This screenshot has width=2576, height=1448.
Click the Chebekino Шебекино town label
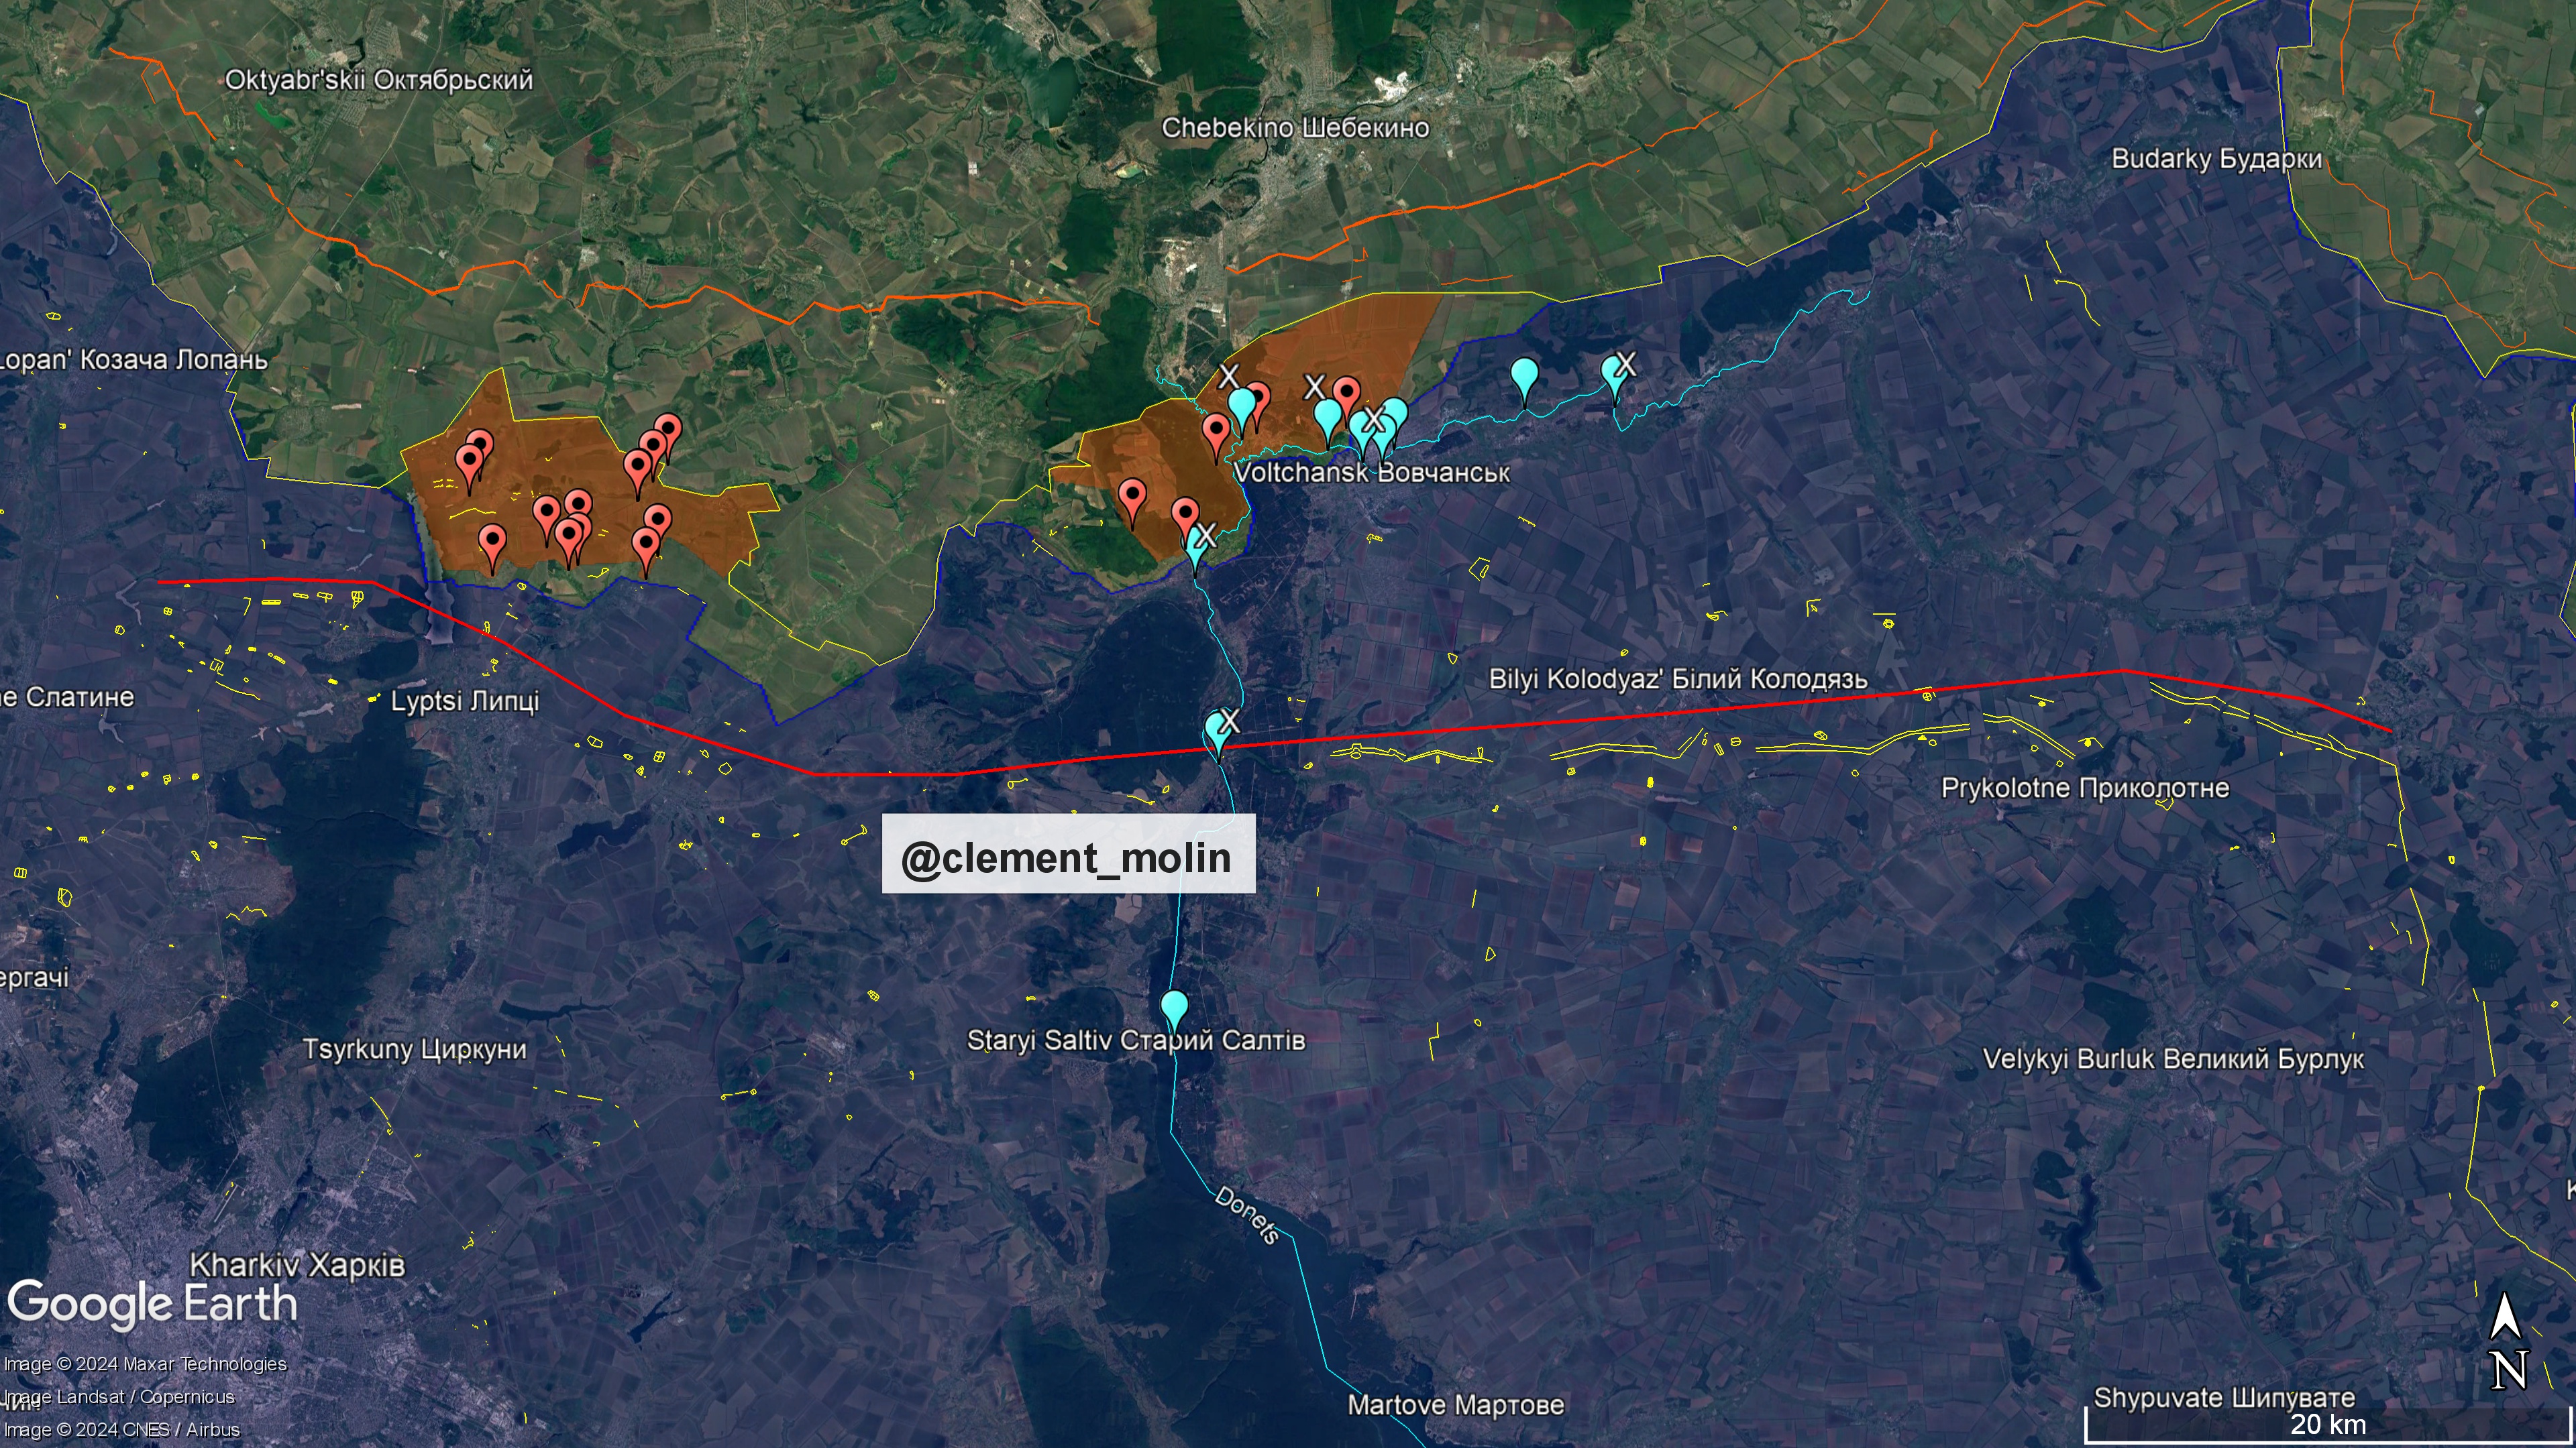(x=1295, y=128)
